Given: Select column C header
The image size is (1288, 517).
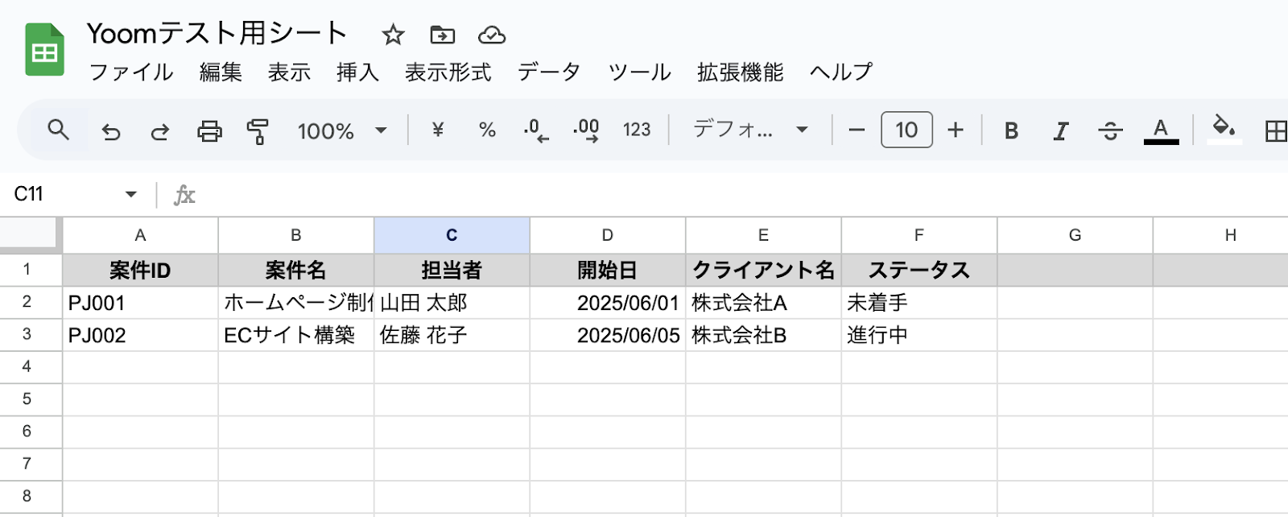Looking at the screenshot, I should point(452,235).
